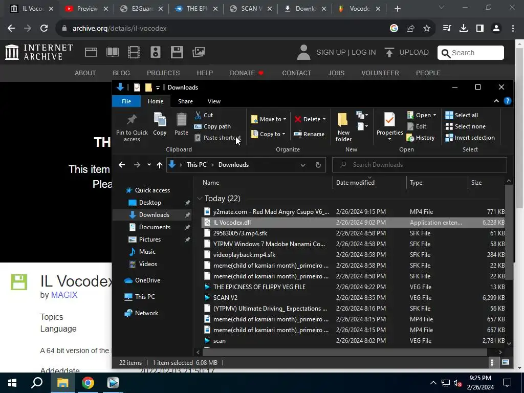The width and height of the screenshot is (524, 393).
Task: Open Chrome downloads icon
Action: point(463,29)
